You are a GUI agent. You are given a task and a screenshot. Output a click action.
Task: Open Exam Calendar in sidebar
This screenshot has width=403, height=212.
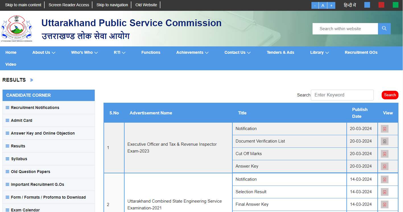point(25,210)
